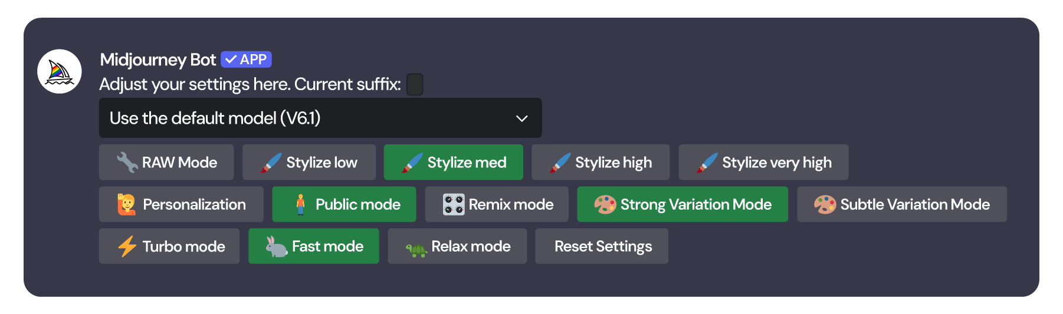Click the wrench icon on RAW Mode
The width and height of the screenshot is (1063, 314).
127,162
